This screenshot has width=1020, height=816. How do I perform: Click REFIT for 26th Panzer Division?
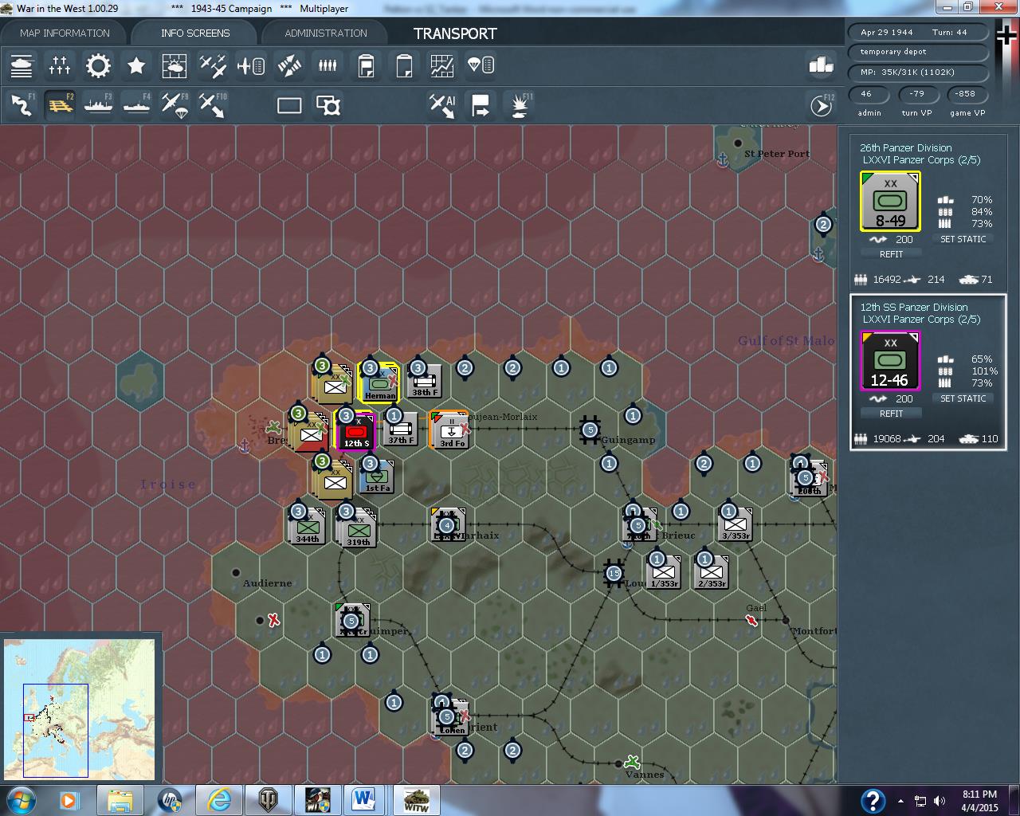[891, 254]
